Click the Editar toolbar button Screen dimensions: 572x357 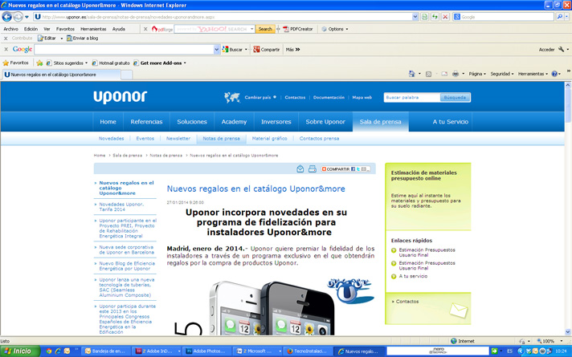point(47,38)
